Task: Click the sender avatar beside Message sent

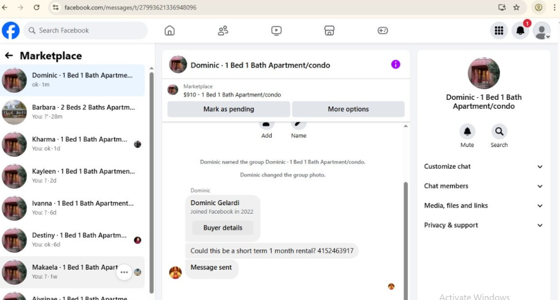Action: 176,273
